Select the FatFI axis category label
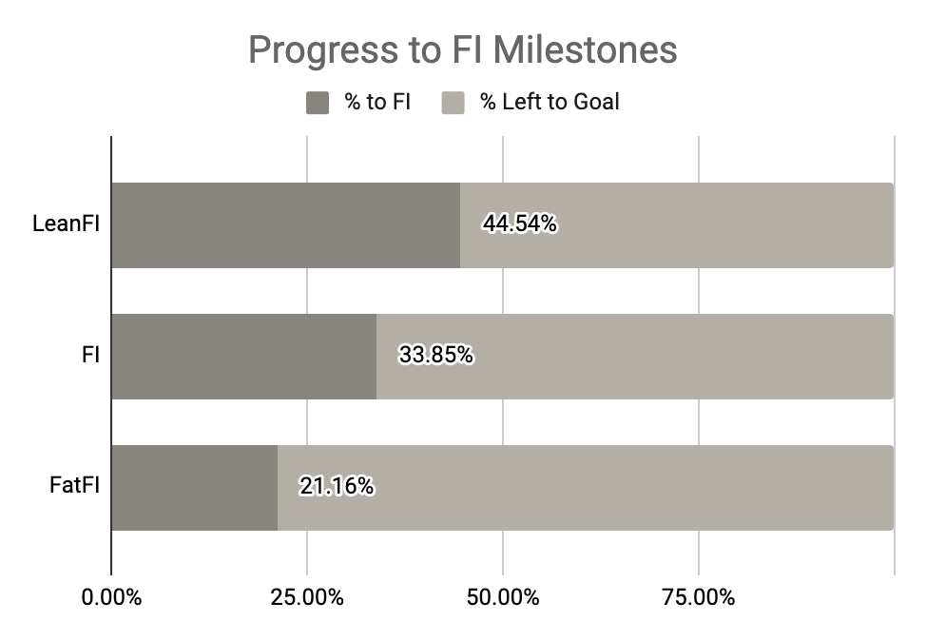Image resolution: width=926 pixels, height=641 pixels. 74,487
